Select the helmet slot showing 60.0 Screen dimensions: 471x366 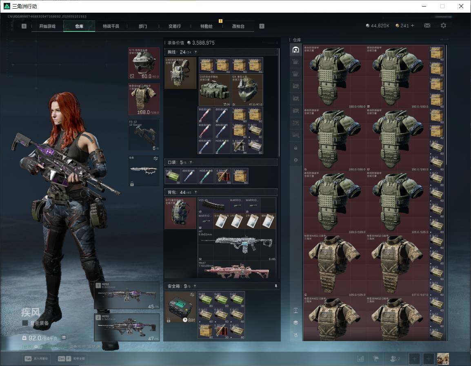click(144, 63)
